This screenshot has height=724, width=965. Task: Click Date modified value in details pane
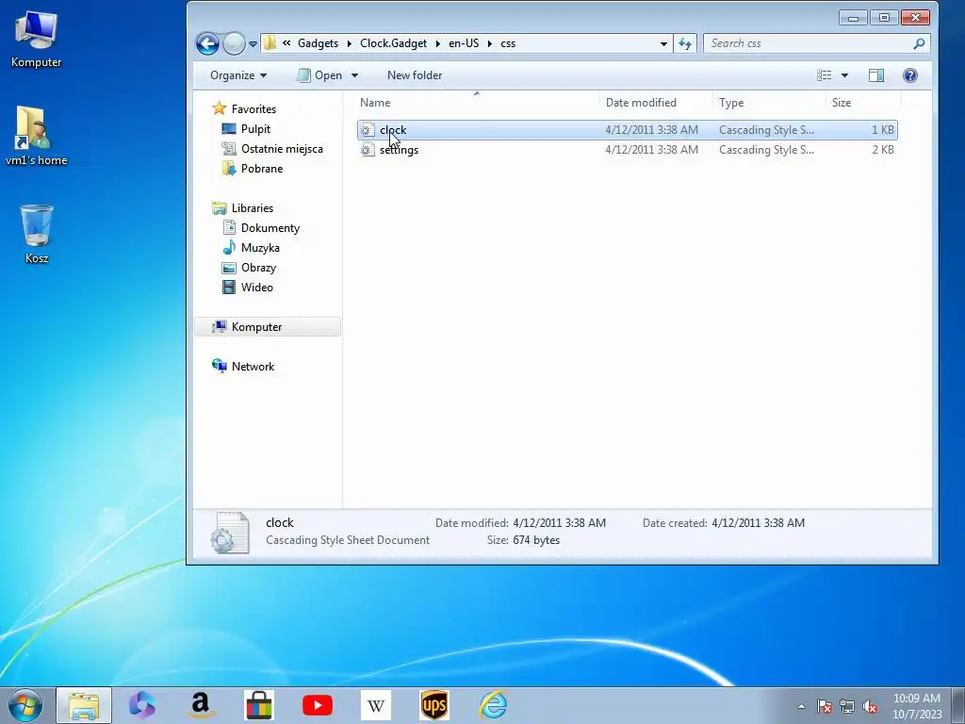click(x=559, y=522)
